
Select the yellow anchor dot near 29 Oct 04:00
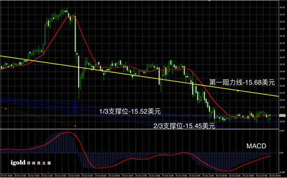[92, 69]
